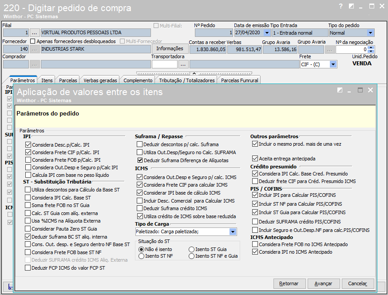Uncheck Considera IPI Calc. Base Cred. Presumido
388x295 pixels.
(x=255, y=174)
